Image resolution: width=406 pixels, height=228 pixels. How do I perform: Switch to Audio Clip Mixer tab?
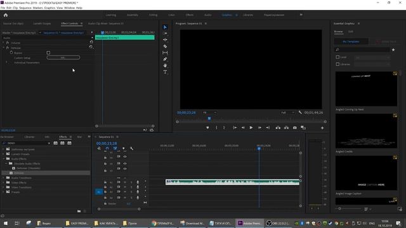click(106, 23)
